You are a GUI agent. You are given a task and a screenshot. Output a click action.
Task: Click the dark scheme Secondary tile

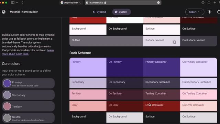pos(88,83)
